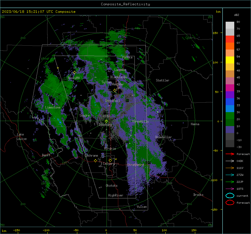Click the dBZ legend heading

236,15
